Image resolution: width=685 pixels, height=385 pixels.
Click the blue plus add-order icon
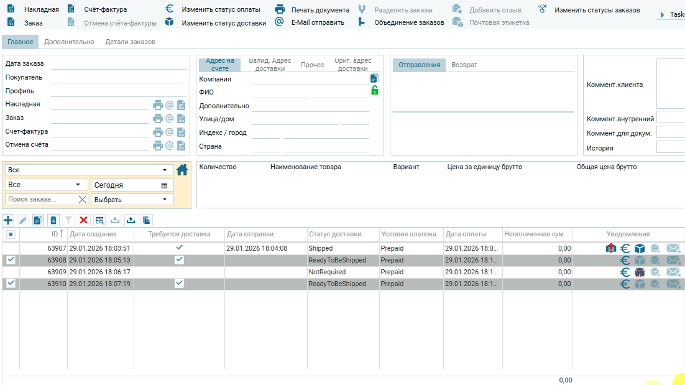click(8, 220)
